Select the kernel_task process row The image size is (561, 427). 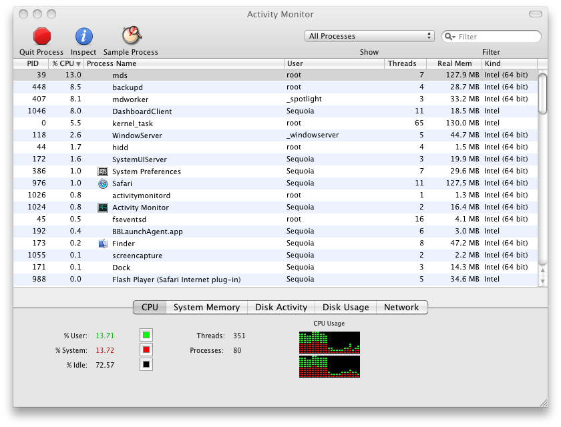[275, 123]
